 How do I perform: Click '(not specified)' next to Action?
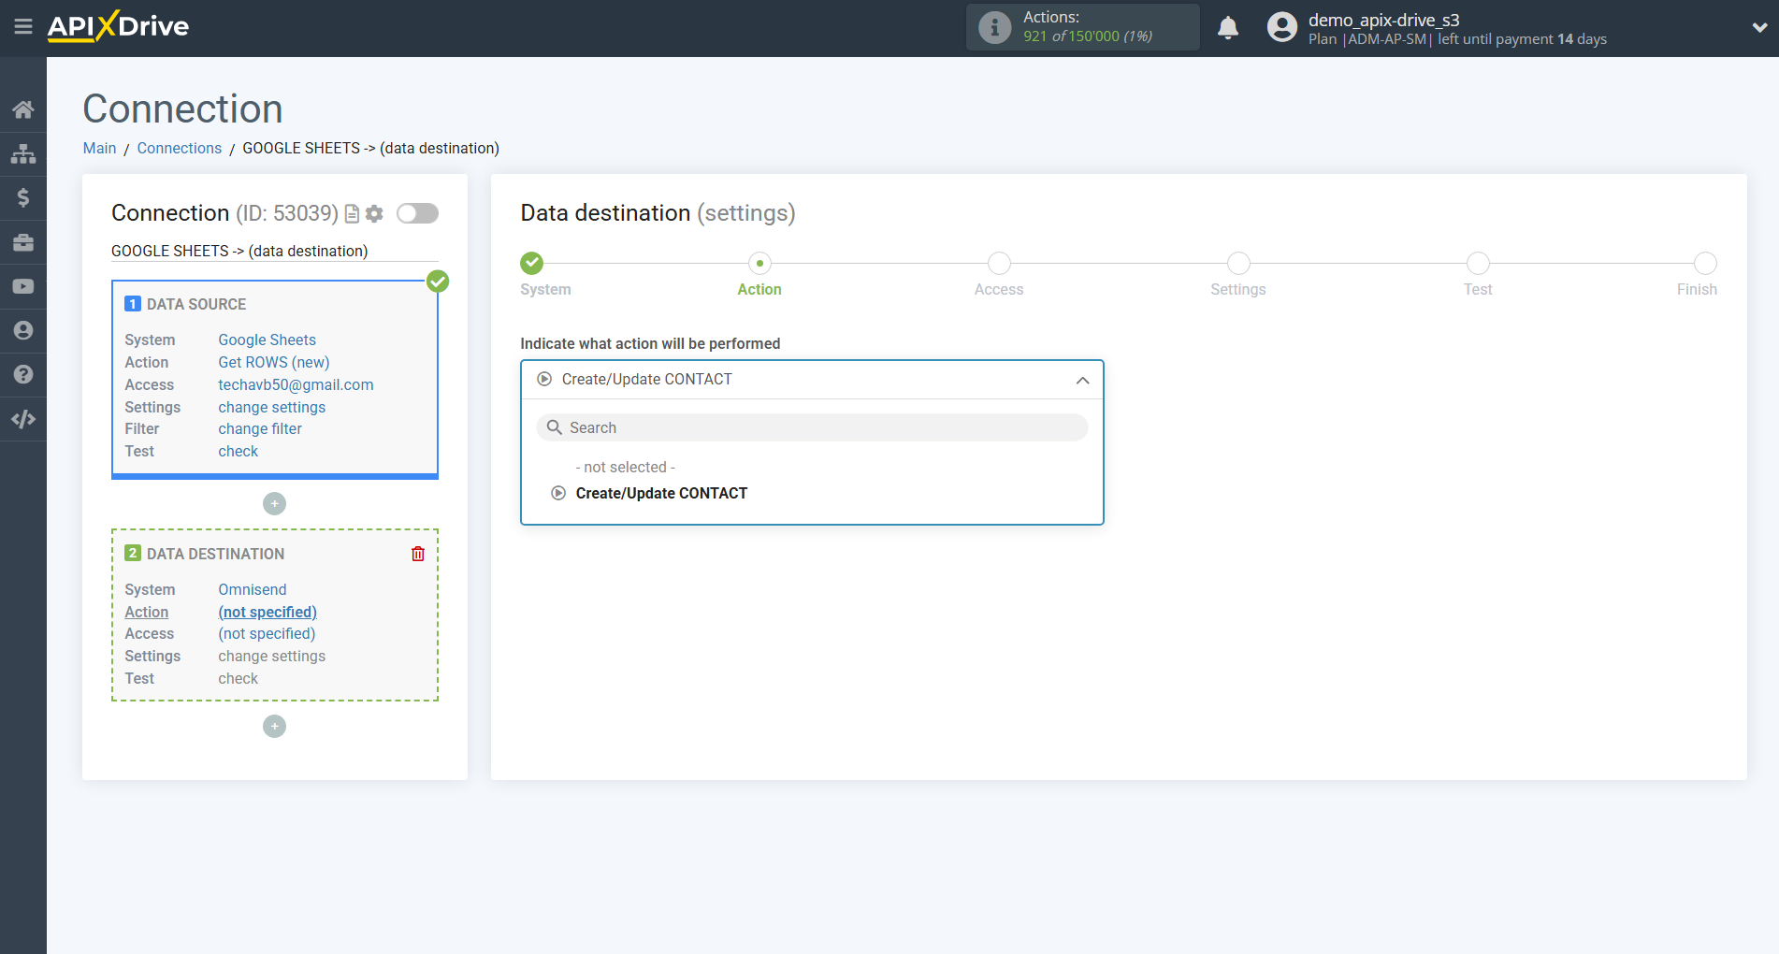click(268, 612)
